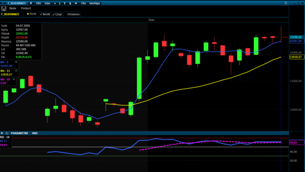
Task: Click the 12266,00 price tag on axis
Action: point(297,37)
